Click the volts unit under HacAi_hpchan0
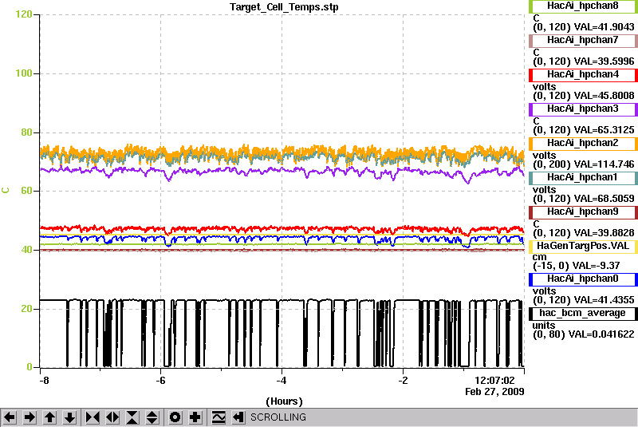This screenshot has height=427, width=638. [x=545, y=291]
